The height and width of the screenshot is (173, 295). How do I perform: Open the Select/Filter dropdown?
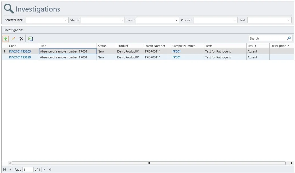66,20
